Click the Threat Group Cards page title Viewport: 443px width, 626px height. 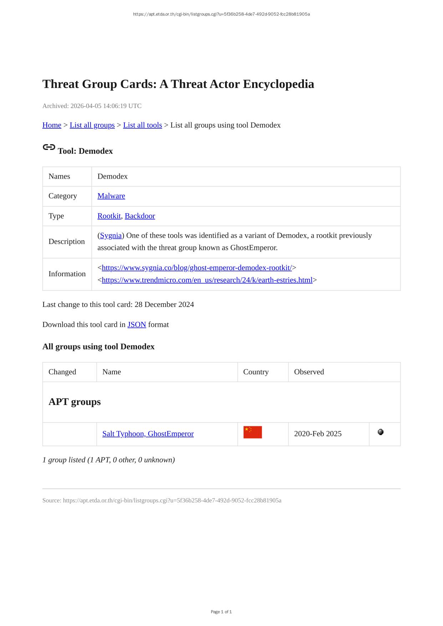pos(178,84)
